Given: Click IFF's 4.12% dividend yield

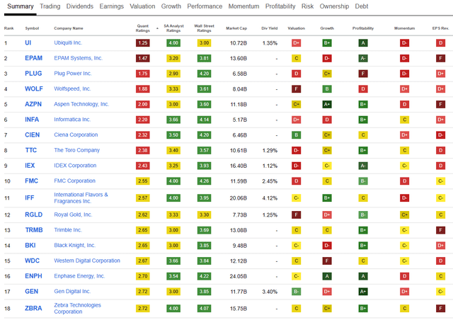Looking at the screenshot, I should coord(270,198).
